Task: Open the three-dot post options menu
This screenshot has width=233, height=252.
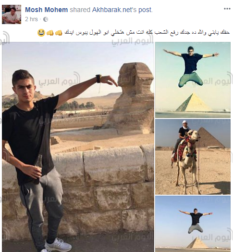Action: [227, 9]
